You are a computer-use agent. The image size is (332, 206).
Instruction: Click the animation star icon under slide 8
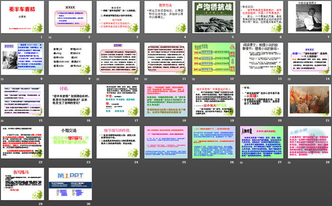(x=3, y=79)
